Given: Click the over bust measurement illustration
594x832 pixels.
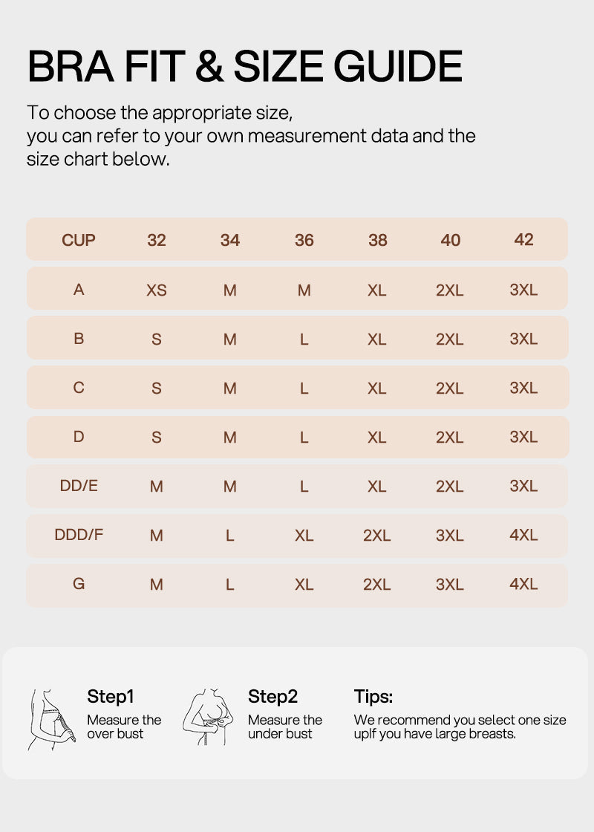Looking at the screenshot, I should pos(51,720).
